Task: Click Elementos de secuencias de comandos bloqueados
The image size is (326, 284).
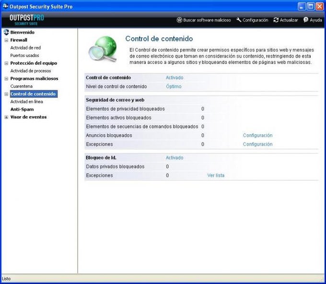Action: pyautogui.click(x=142, y=127)
